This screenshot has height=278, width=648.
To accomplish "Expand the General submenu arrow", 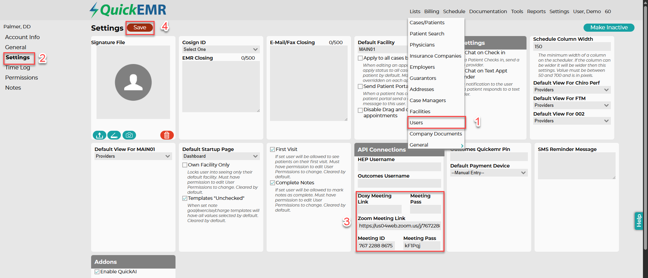I will (462, 146).
